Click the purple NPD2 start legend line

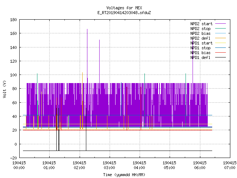(220, 24)
